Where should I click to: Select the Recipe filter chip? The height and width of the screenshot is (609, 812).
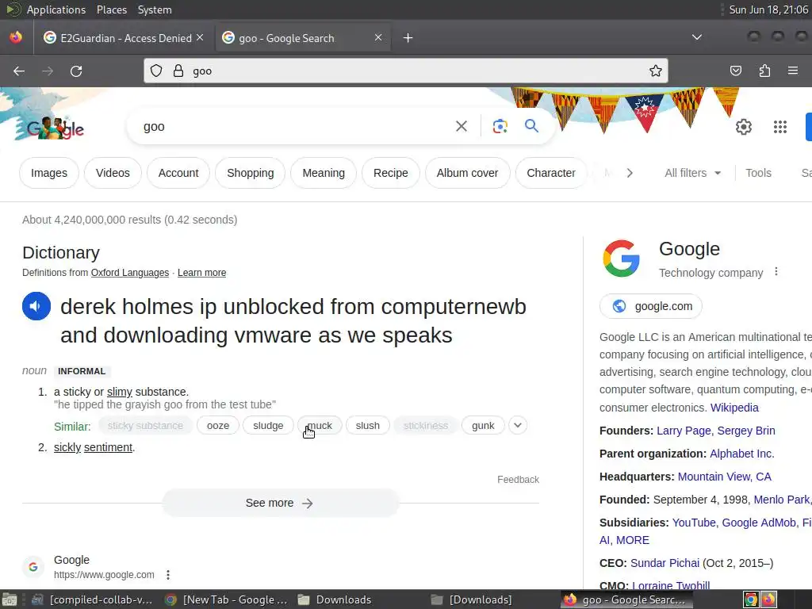coord(391,173)
